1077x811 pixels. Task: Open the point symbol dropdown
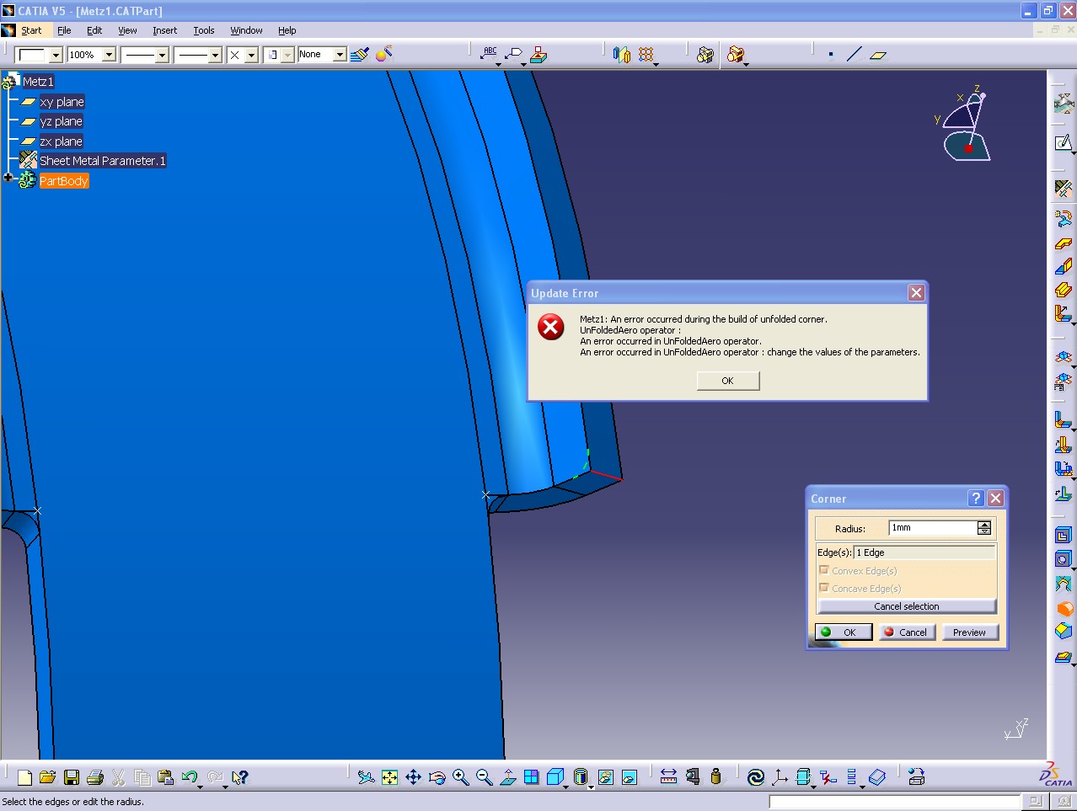(x=251, y=55)
